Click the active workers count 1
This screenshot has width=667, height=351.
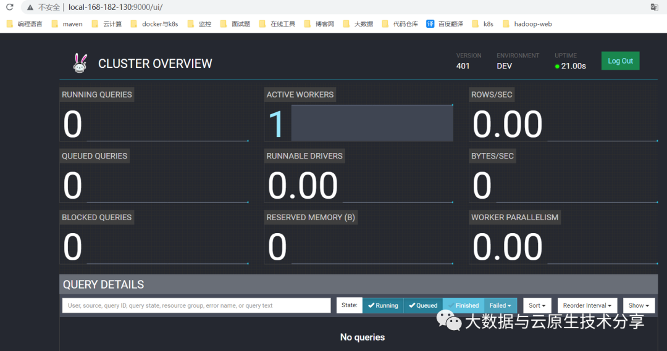click(276, 123)
